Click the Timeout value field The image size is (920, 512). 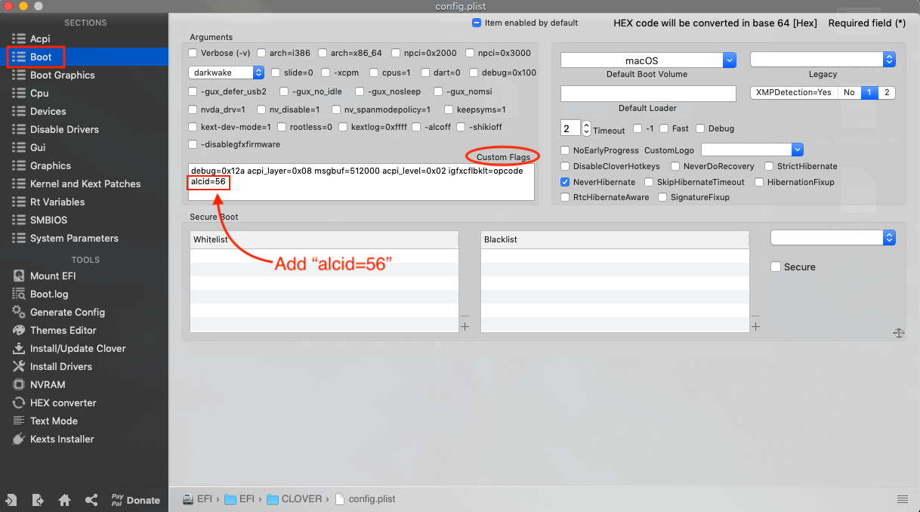pos(571,128)
